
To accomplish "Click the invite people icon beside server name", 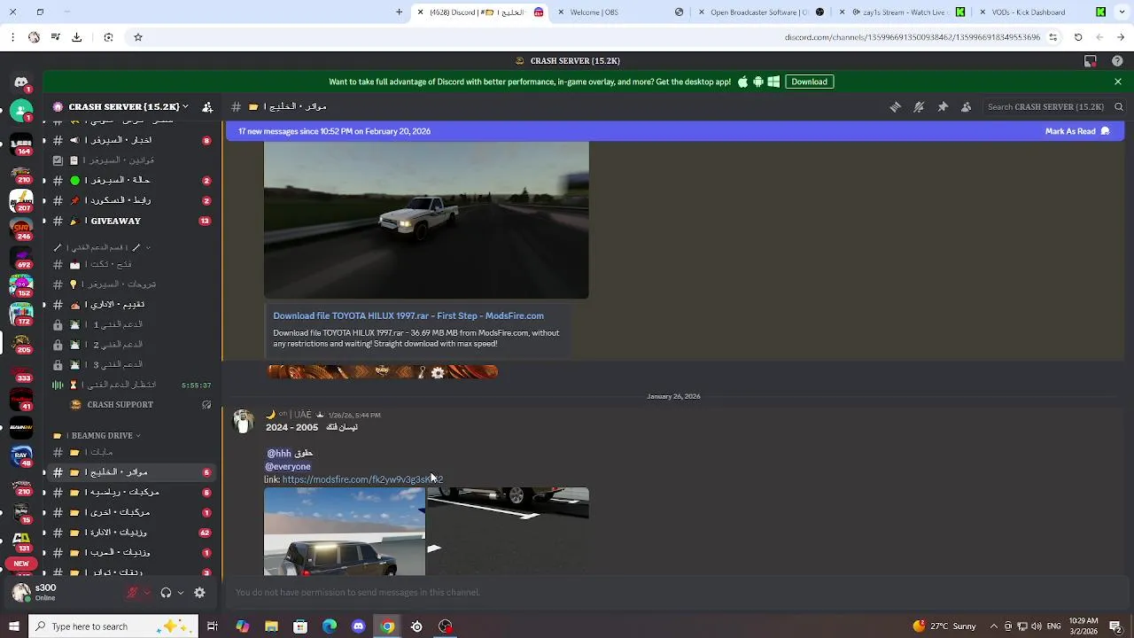I will 207,106.
